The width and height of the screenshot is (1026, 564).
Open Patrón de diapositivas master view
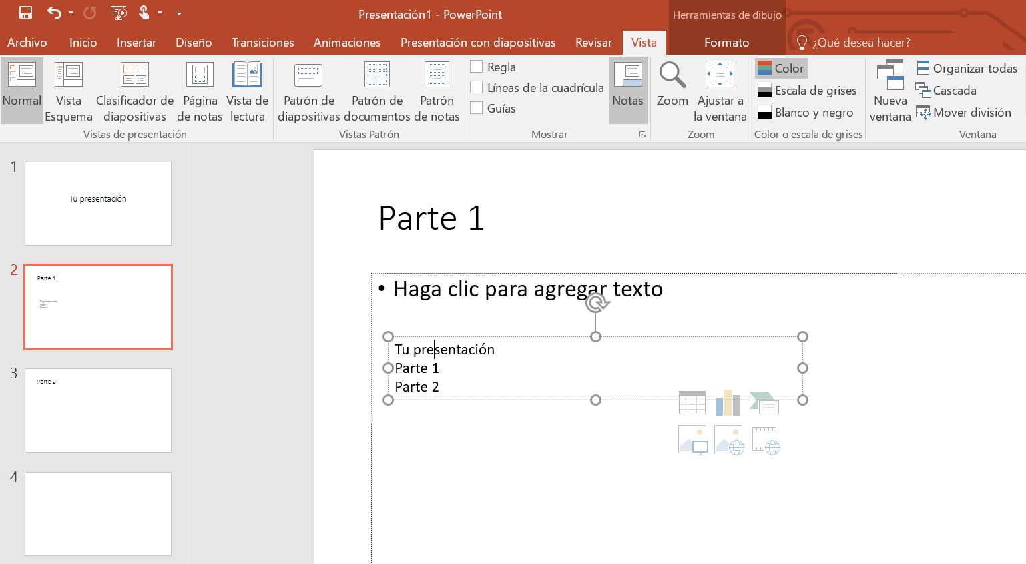[309, 90]
